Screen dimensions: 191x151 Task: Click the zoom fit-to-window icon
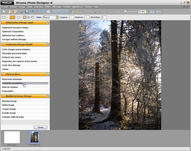pos(159,12)
